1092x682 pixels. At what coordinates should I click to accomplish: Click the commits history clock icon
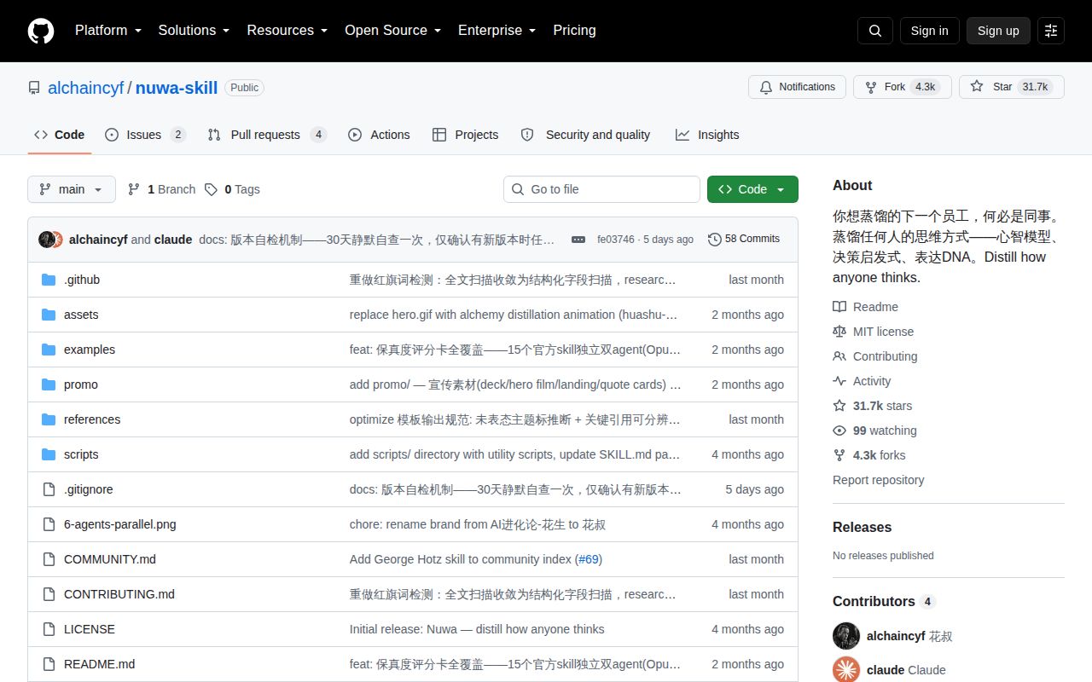pos(715,240)
